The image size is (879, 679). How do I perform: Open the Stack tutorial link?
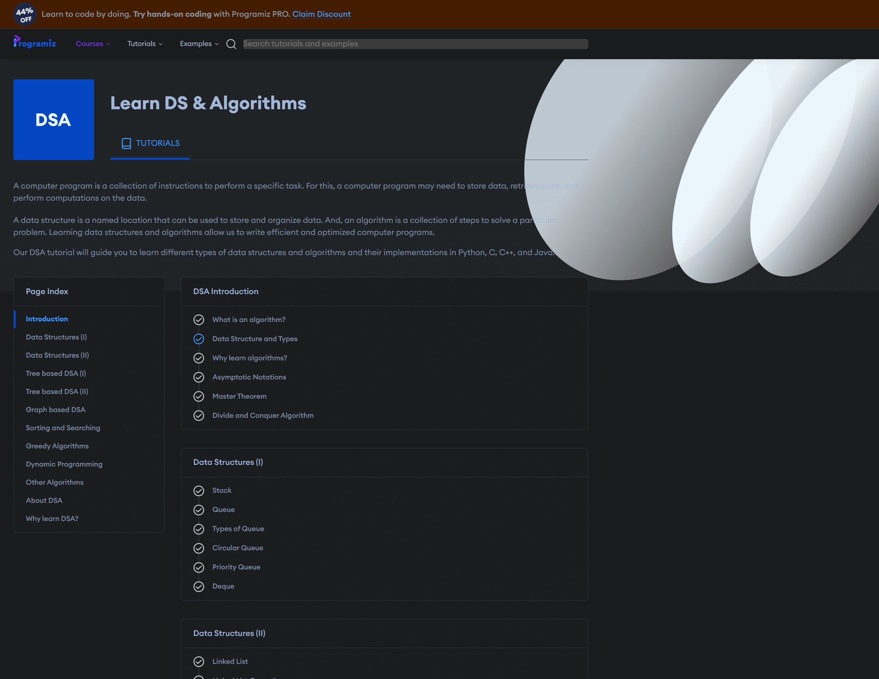click(x=222, y=490)
